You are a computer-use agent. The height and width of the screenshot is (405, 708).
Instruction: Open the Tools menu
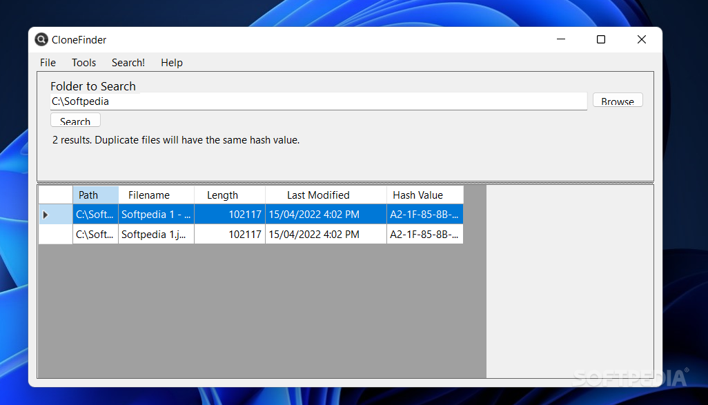84,63
